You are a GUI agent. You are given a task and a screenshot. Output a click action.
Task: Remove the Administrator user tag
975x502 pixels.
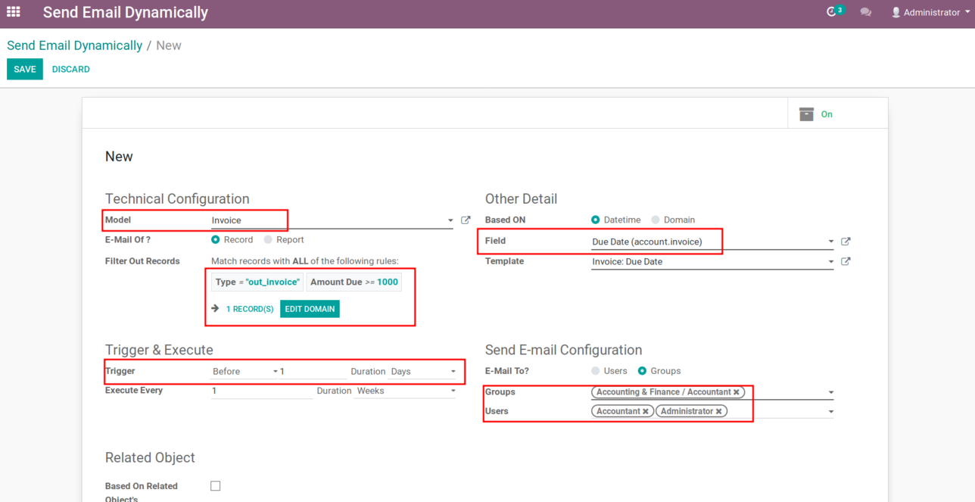click(719, 411)
